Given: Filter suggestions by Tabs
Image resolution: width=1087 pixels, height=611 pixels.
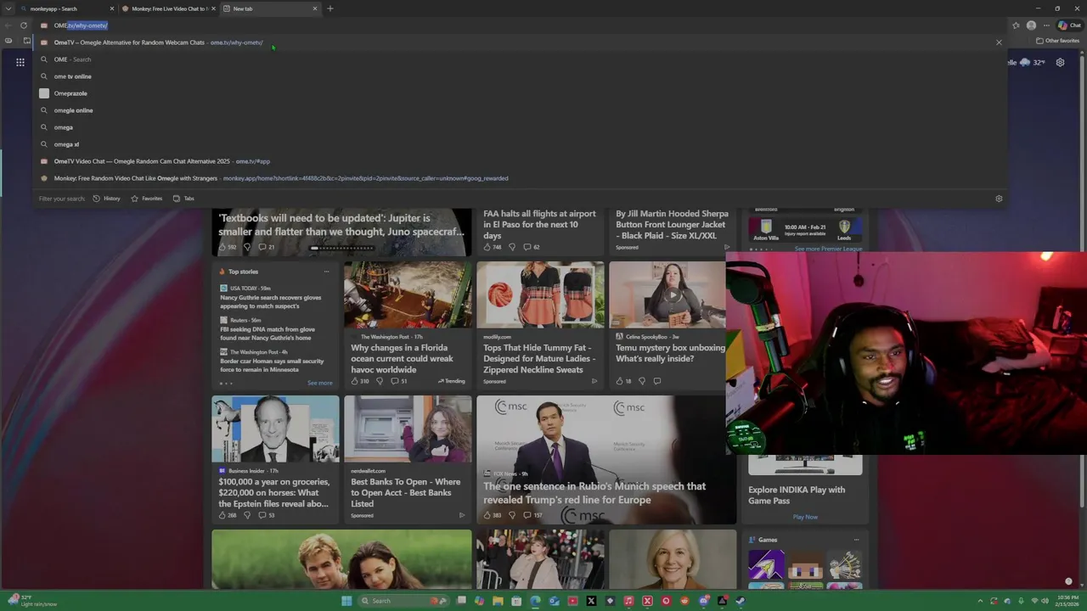Looking at the screenshot, I should click(183, 199).
